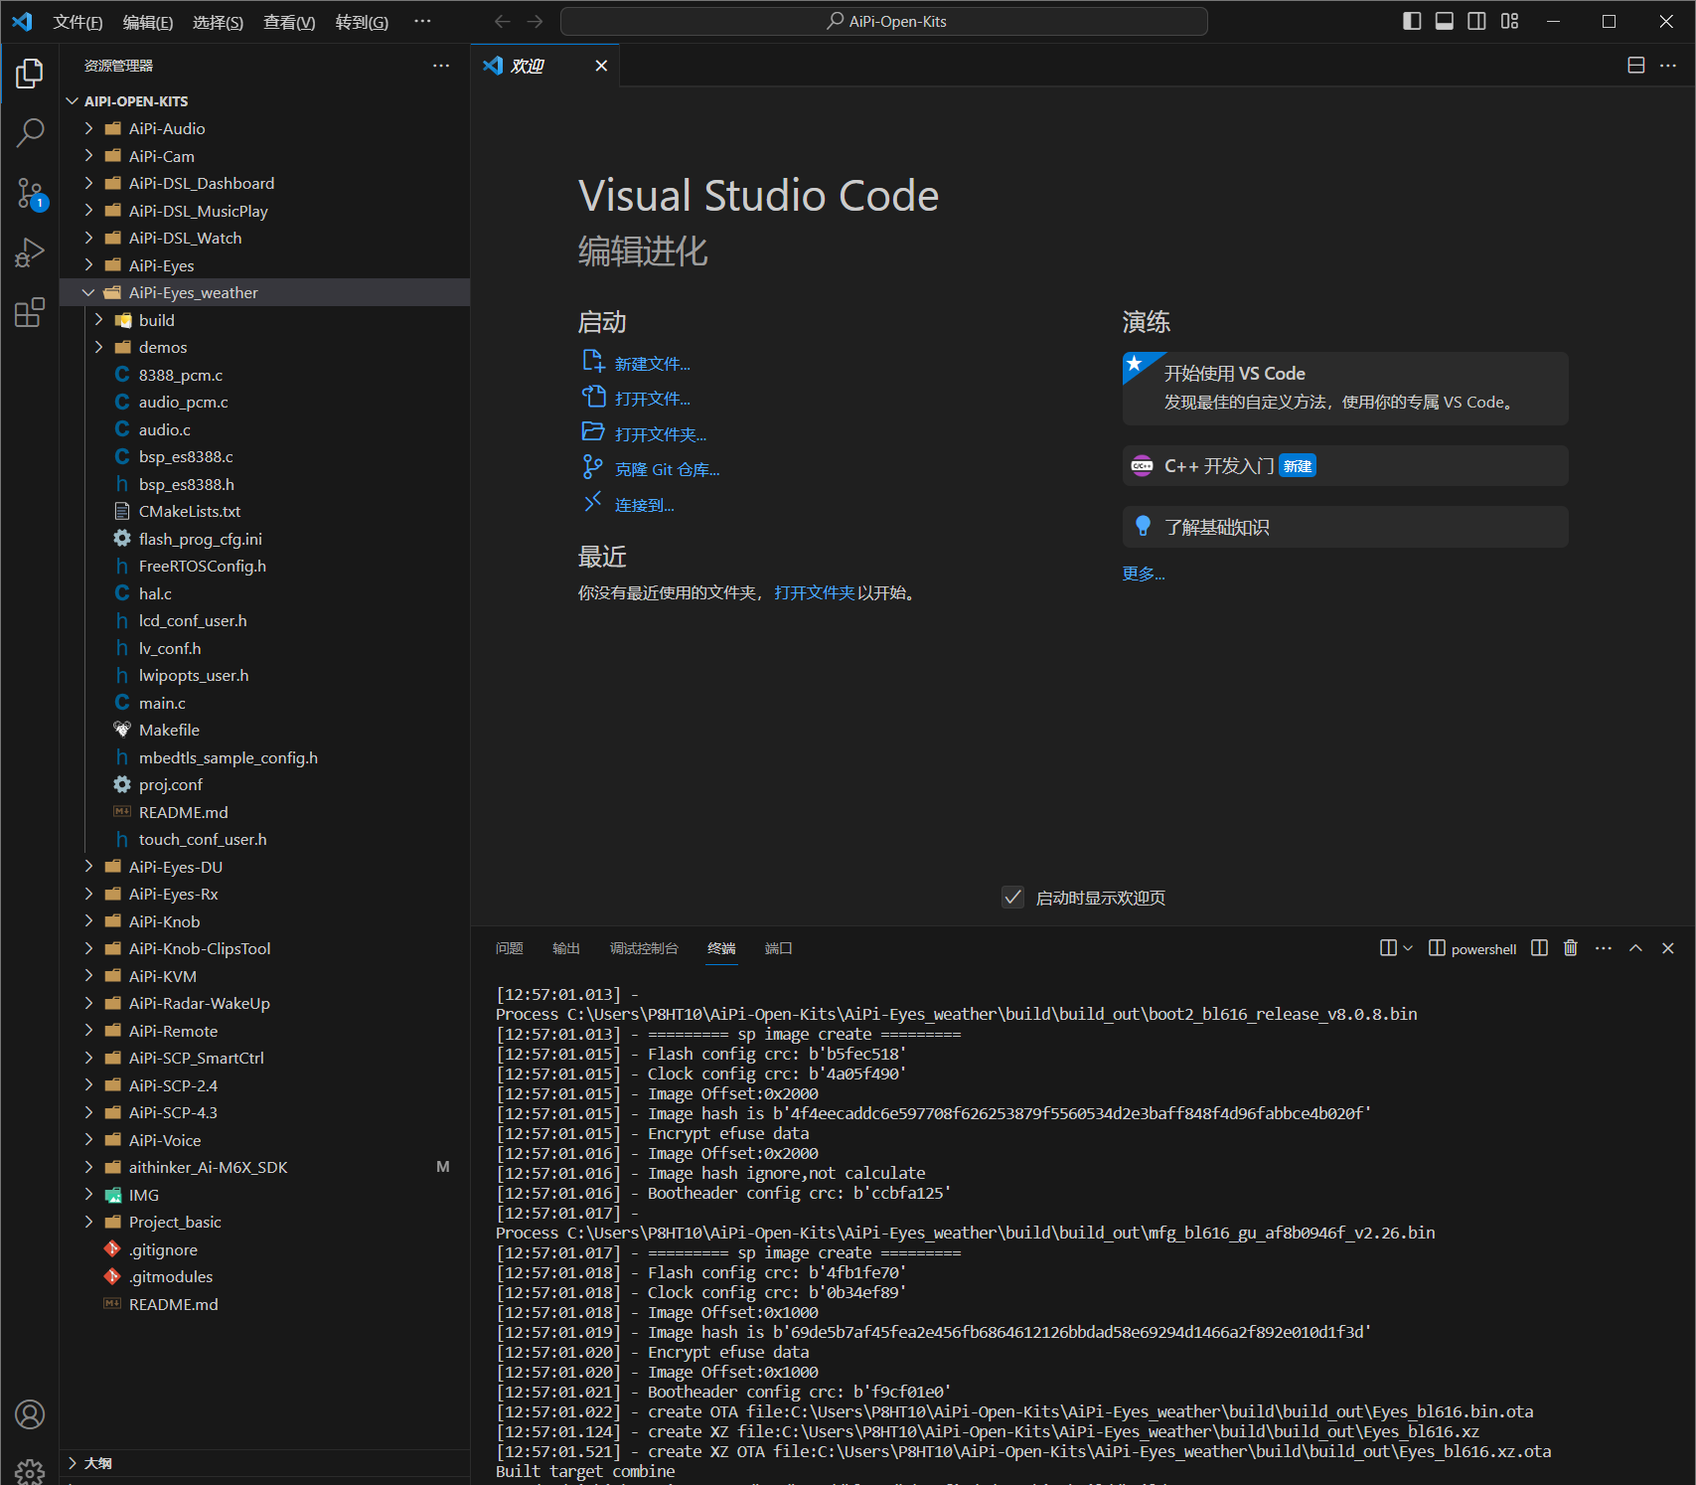Open Run and Debug view
The width and height of the screenshot is (1696, 1485).
[x=30, y=252]
